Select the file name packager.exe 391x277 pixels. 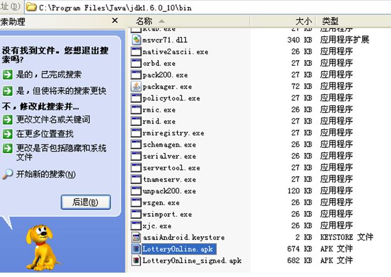167,86
